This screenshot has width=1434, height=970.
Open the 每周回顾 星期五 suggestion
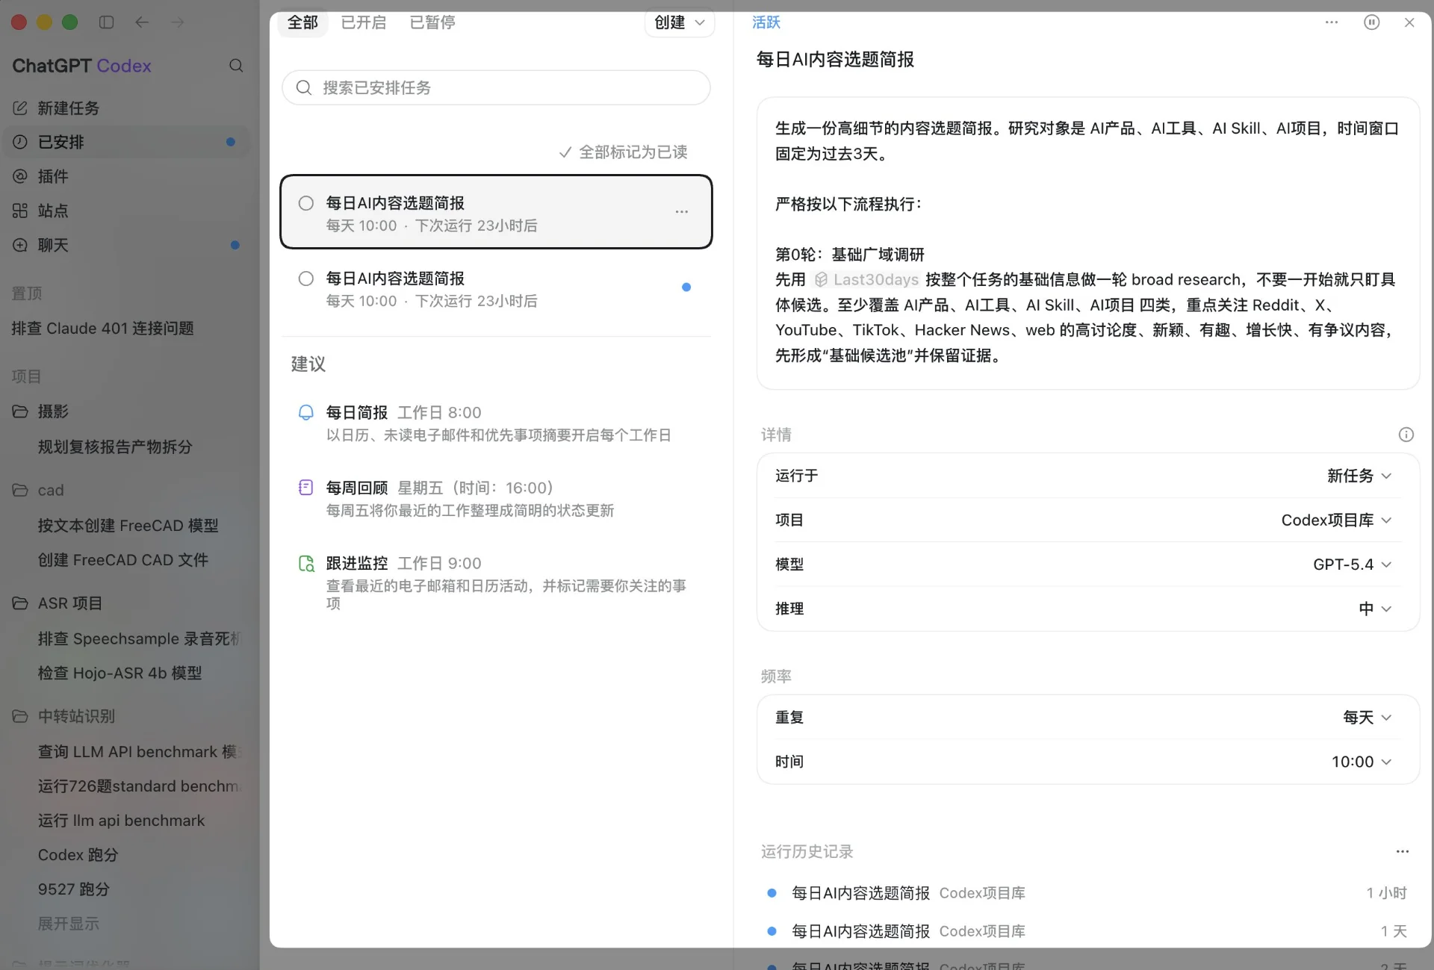pyautogui.click(x=496, y=499)
